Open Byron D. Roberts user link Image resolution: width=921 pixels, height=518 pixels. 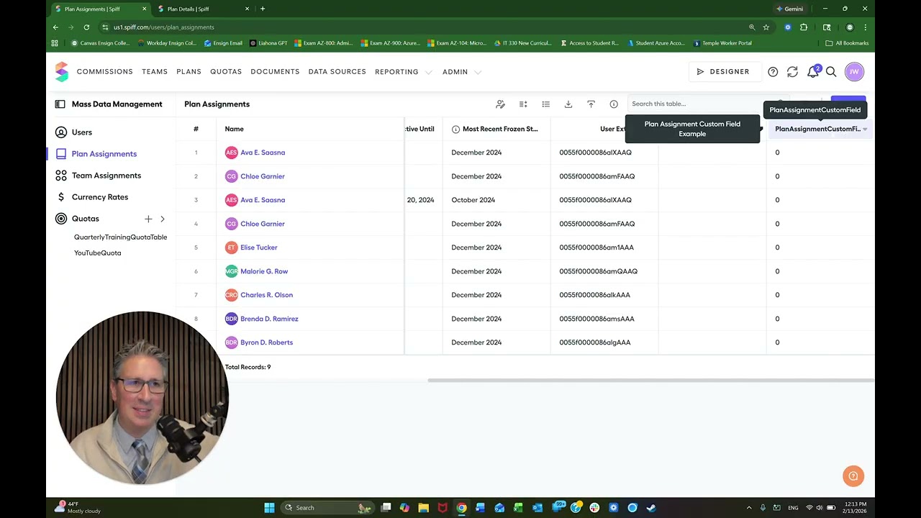(266, 342)
